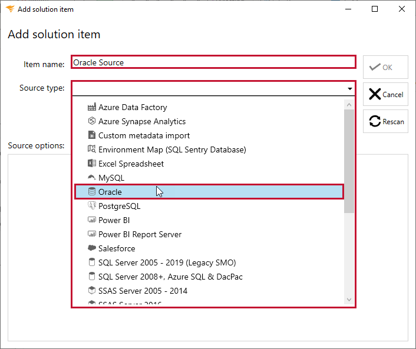The height and width of the screenshot is (349, 416).
Task: Select SSAS Server 2005 - 2014
Action: point(209,291)
